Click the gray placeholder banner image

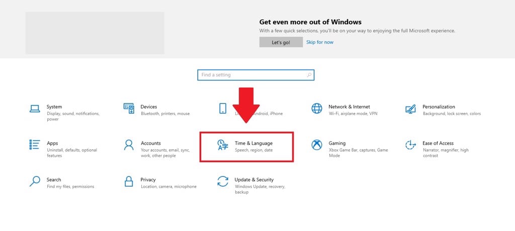95,33
